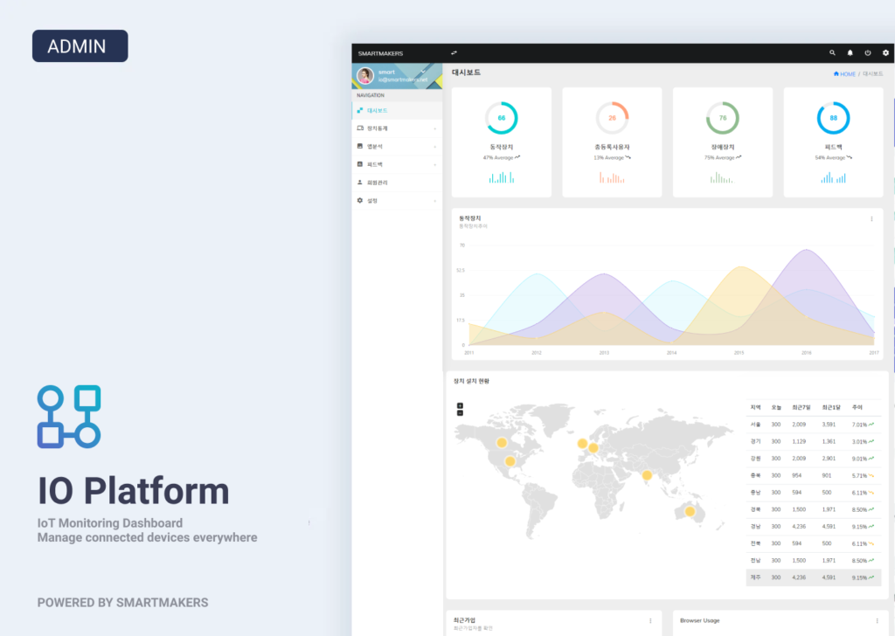This screenshot has height=636, width=895.
Task: Toggle the sidebar collapse arrows icon
Action: point(454,52)
